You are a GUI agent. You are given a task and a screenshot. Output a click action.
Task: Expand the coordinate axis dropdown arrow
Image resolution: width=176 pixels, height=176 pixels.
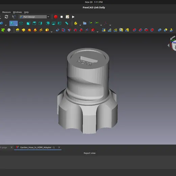point(110,25)
